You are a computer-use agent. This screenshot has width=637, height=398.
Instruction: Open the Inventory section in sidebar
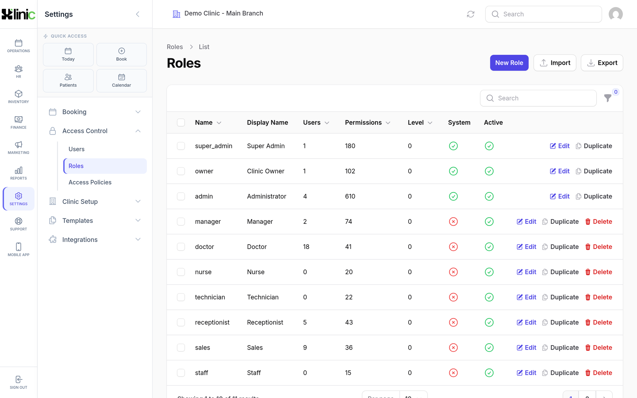coord(18,97)
